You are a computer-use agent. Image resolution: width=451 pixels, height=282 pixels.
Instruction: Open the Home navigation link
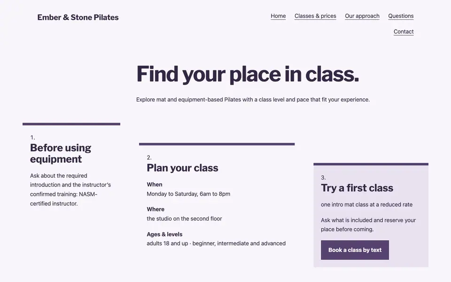click(x=278, y=16)
